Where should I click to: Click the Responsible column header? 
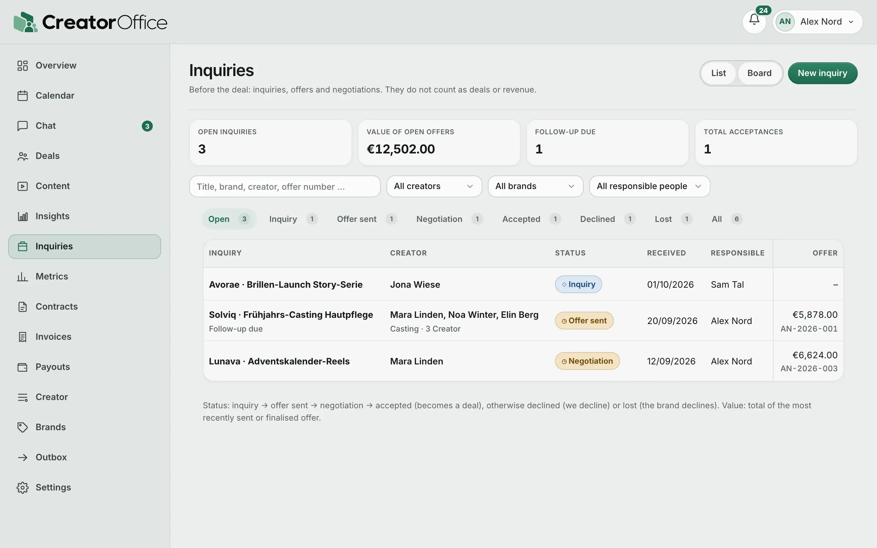[738, 253]
